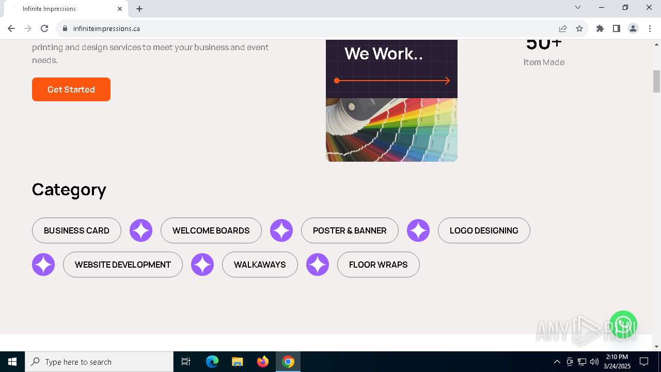The image size is (661, 372).
Task: Share this page icon in address bar
Action: tap(563, 28)
